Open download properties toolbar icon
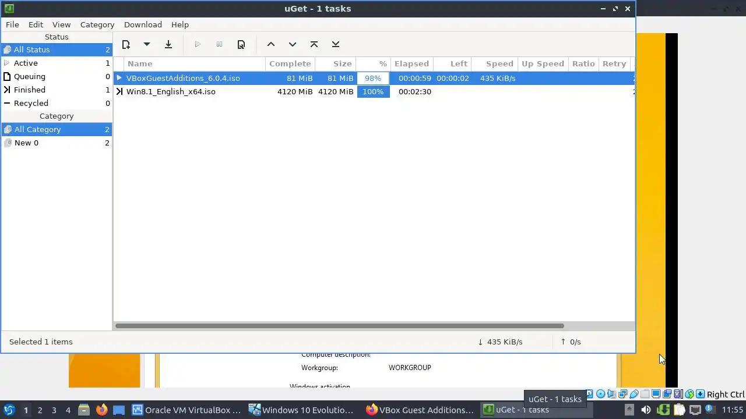This screenshot has height=419, width=746. click(x=241, y=44)
